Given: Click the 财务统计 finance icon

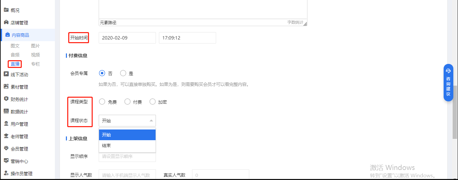Looking at the screenshot, I should click(x=6, y=99).
